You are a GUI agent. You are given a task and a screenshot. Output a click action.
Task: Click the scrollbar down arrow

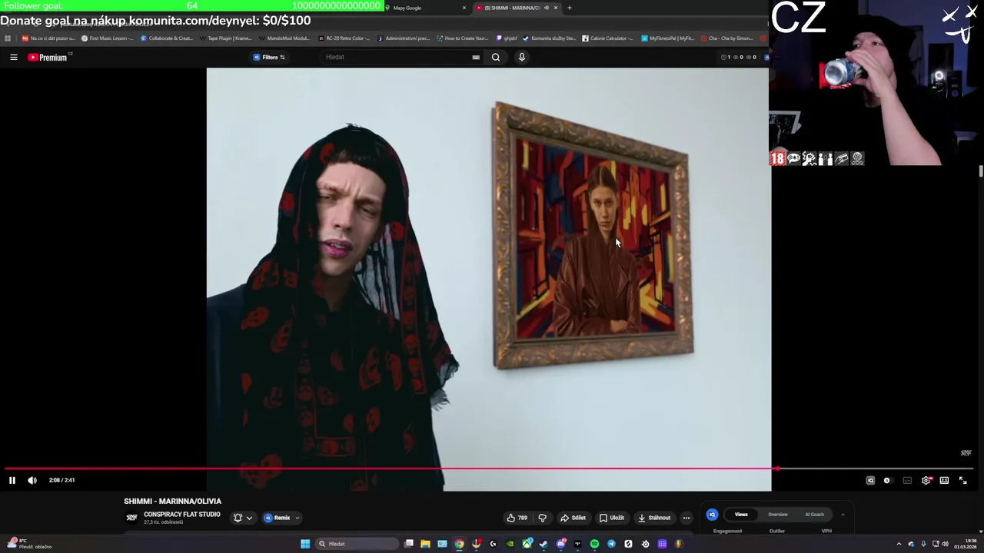click(x=981, y=531)
